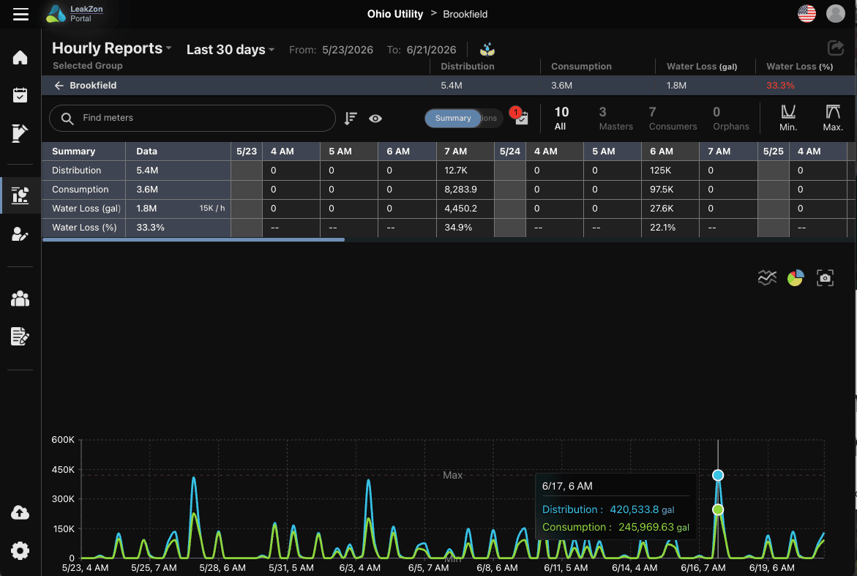The height and width of the screenshot is (576, 857).
Task: Open settings gear in sidebar
Action: pyautogui.click(x=20, y=550)
